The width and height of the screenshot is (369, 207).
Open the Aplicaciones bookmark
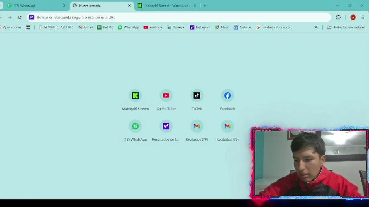11,27
